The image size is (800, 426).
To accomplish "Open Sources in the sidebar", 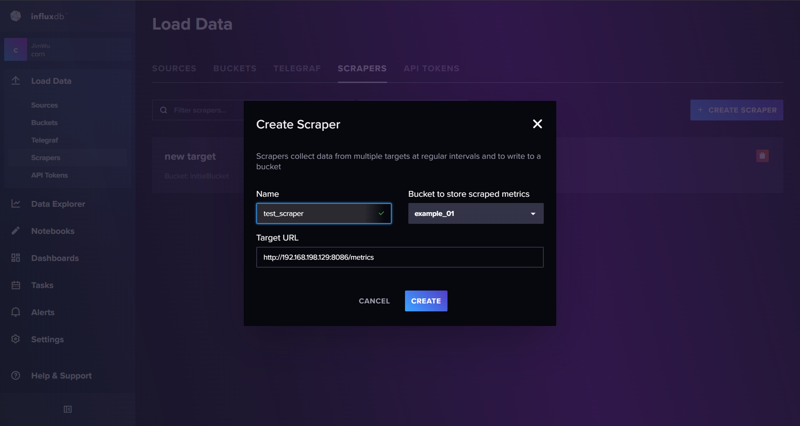I will 45,105.
